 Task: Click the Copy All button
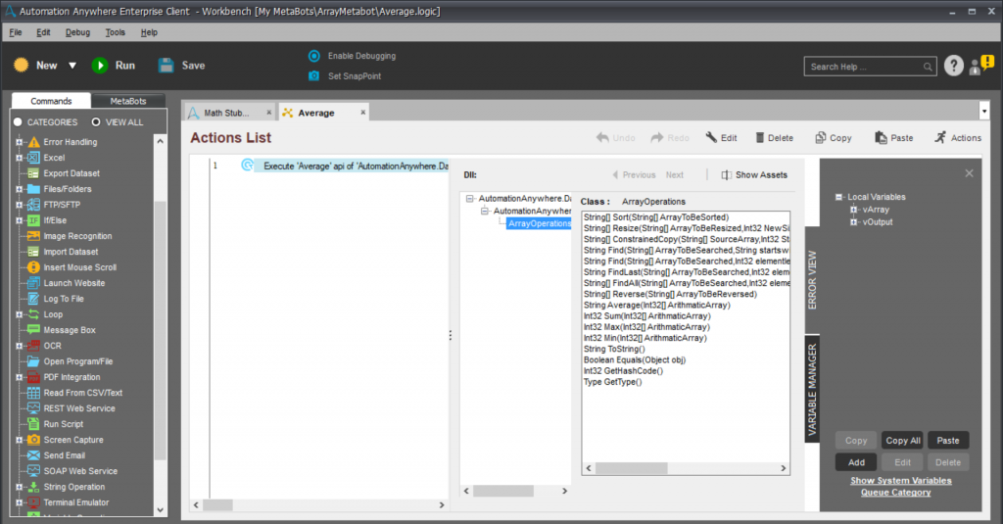click(x=901, y=441)
